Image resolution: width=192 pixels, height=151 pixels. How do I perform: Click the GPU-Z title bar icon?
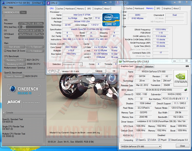click(121, 62)
